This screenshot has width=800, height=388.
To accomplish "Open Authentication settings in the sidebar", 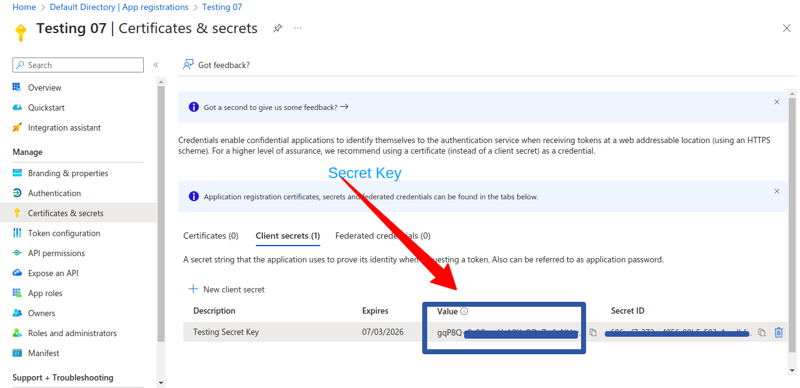I will (x=54, y=192).
